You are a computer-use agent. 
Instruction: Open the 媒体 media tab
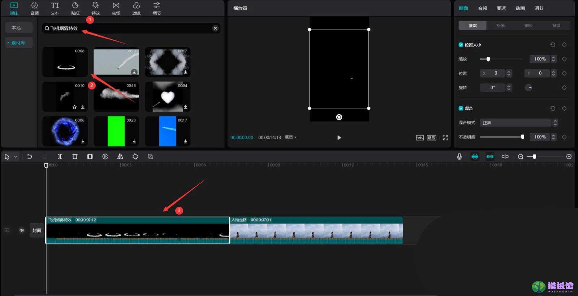coord(14,9)
